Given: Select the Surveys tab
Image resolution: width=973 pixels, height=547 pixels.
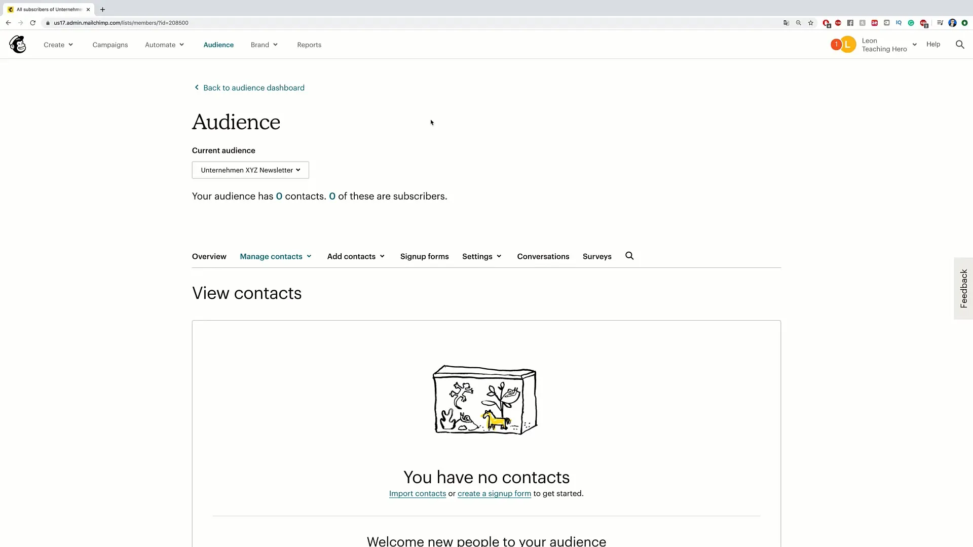Looking at the screenshot, I should coord(597,256).
